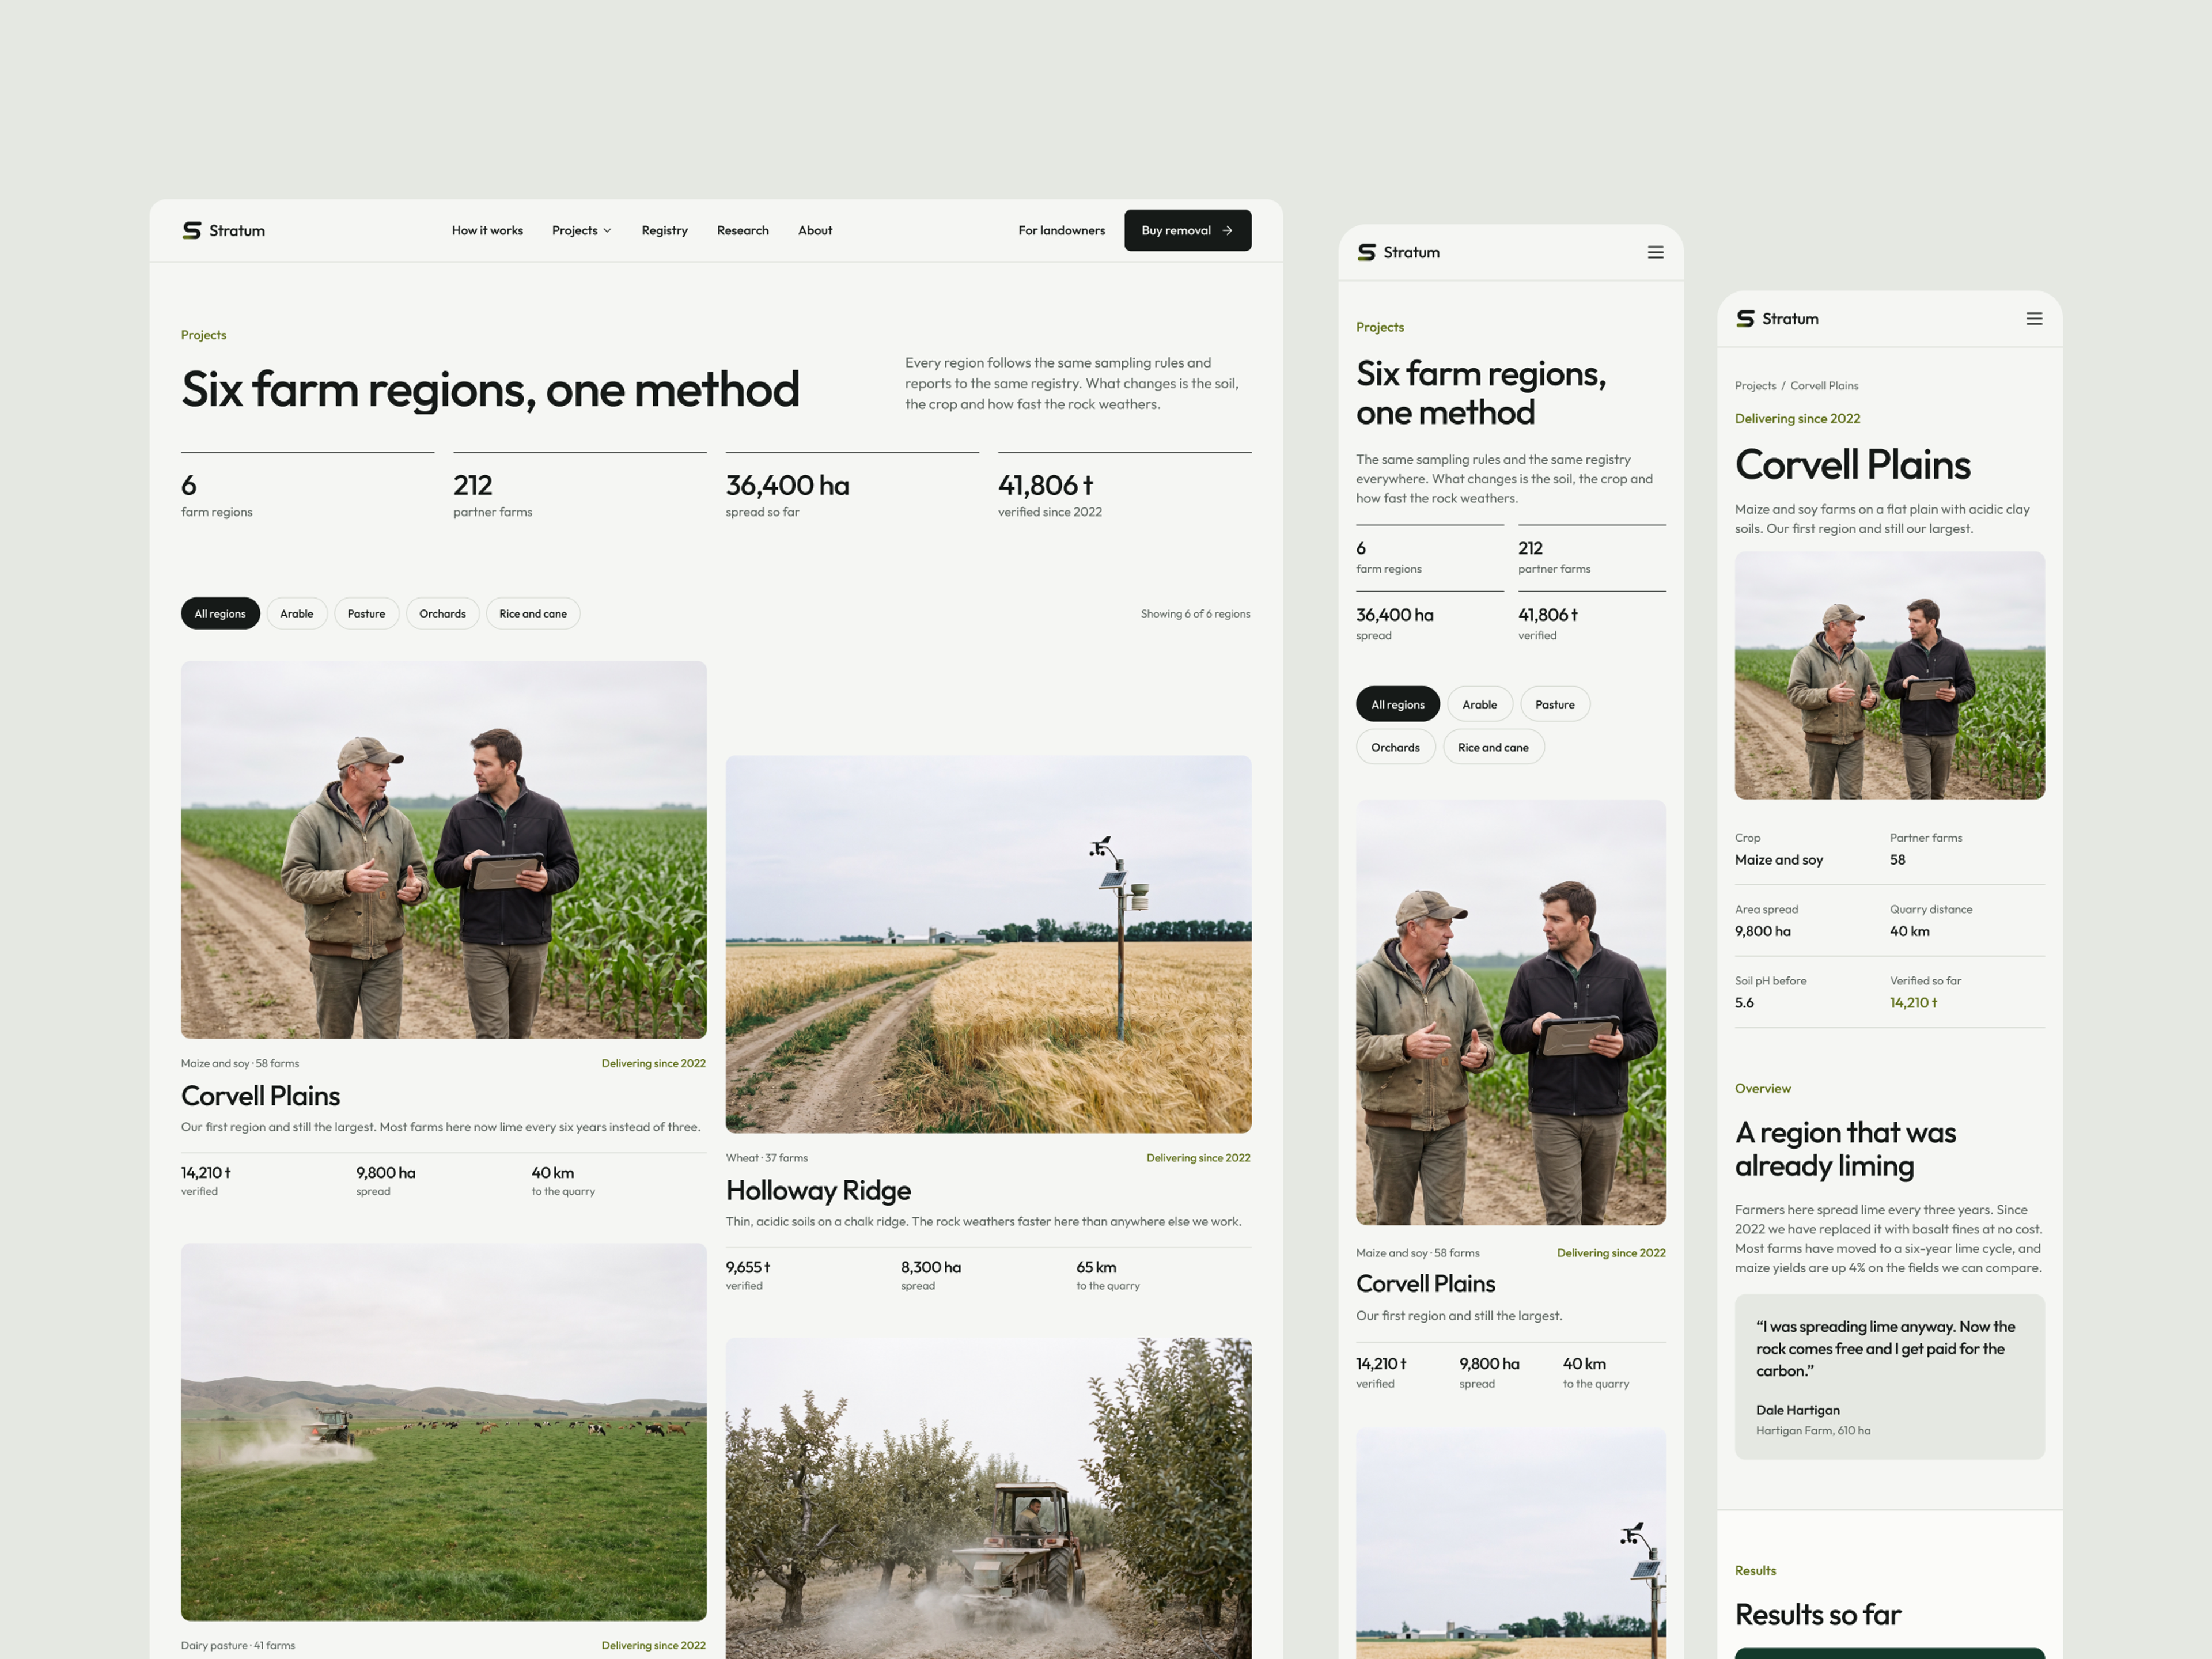
Task: Click Corvell Plains title on desktop card
Action: click(260, 1097)
